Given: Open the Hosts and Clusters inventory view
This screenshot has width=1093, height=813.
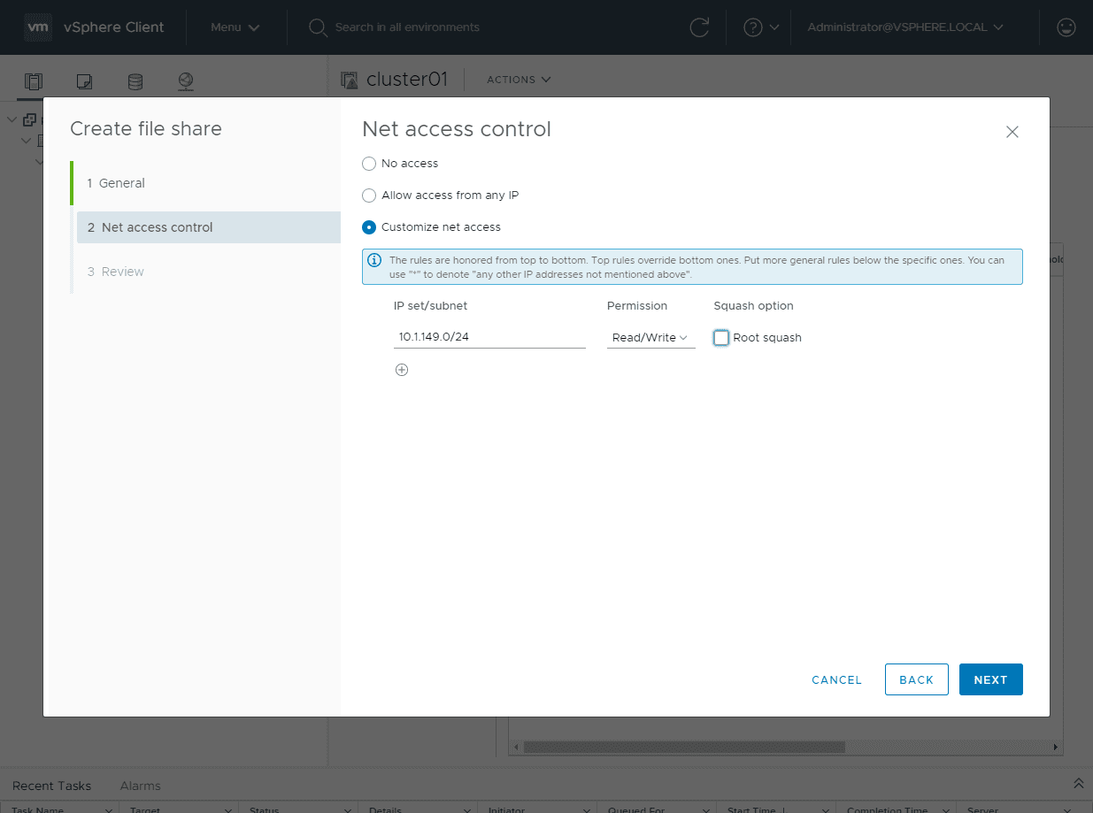Looking at the screenshot, I should click(x=33, y=81).
